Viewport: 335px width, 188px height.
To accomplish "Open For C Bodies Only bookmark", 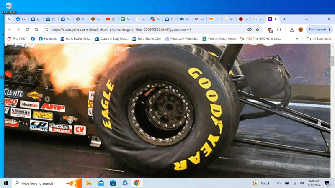I will 147,38.
